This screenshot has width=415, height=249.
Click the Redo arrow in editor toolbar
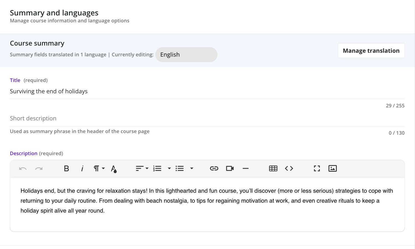pyautogui.click(x=39, y=169)
